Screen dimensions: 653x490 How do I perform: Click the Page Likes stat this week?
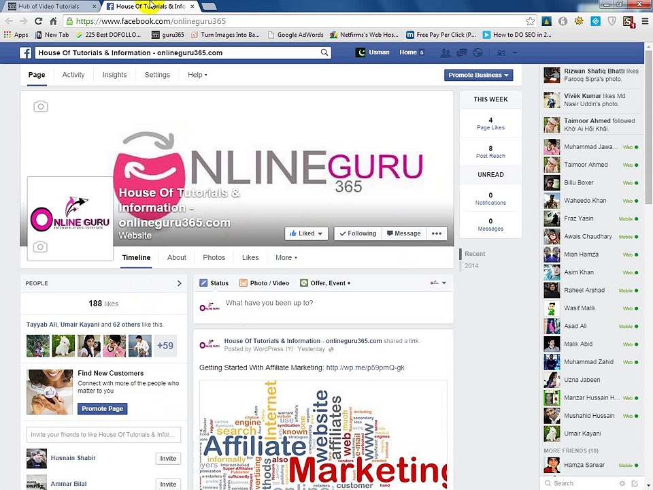(x=490, y=123)
